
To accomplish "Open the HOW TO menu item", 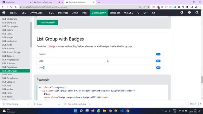I will click(115, 13).
